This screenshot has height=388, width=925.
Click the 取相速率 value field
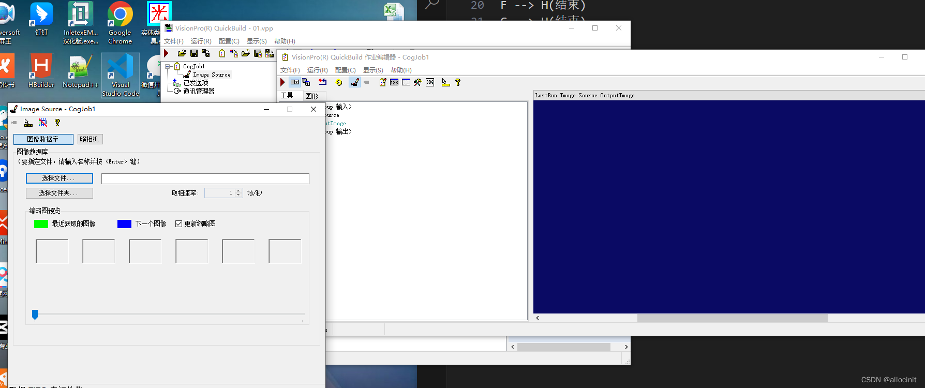(220, 193)
